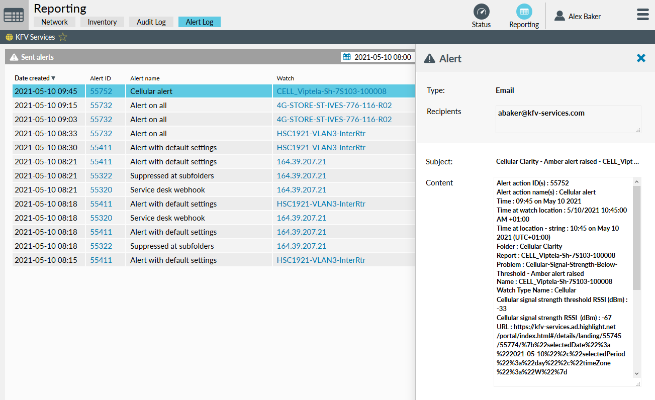Switch to the Audit Log tab

click(x=151, y=22)
